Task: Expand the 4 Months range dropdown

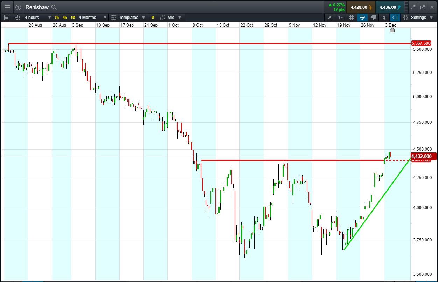Action: (92, 17)
